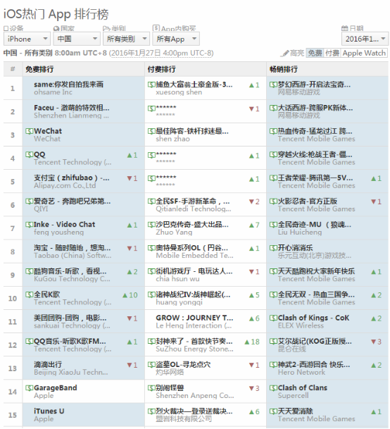Screen dimensions: 390x429
Task: Open 封神来了 app link
Action: 194,342
